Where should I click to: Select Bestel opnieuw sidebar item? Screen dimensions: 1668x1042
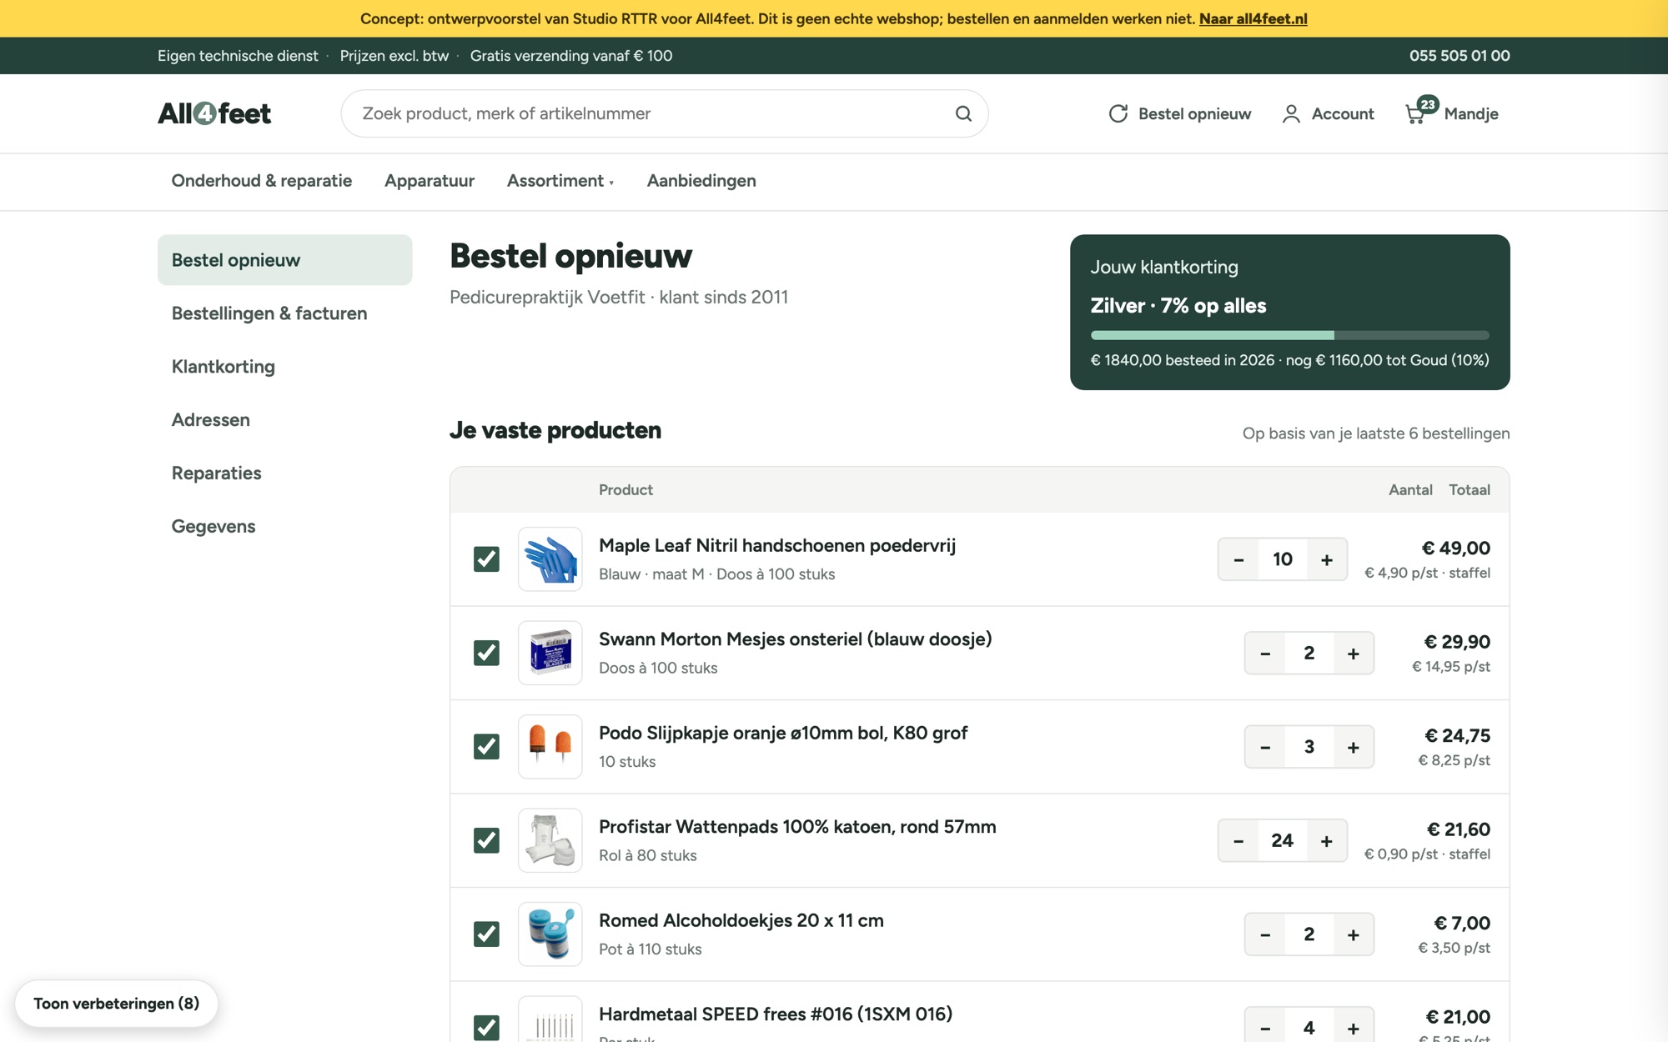(284, 260)
